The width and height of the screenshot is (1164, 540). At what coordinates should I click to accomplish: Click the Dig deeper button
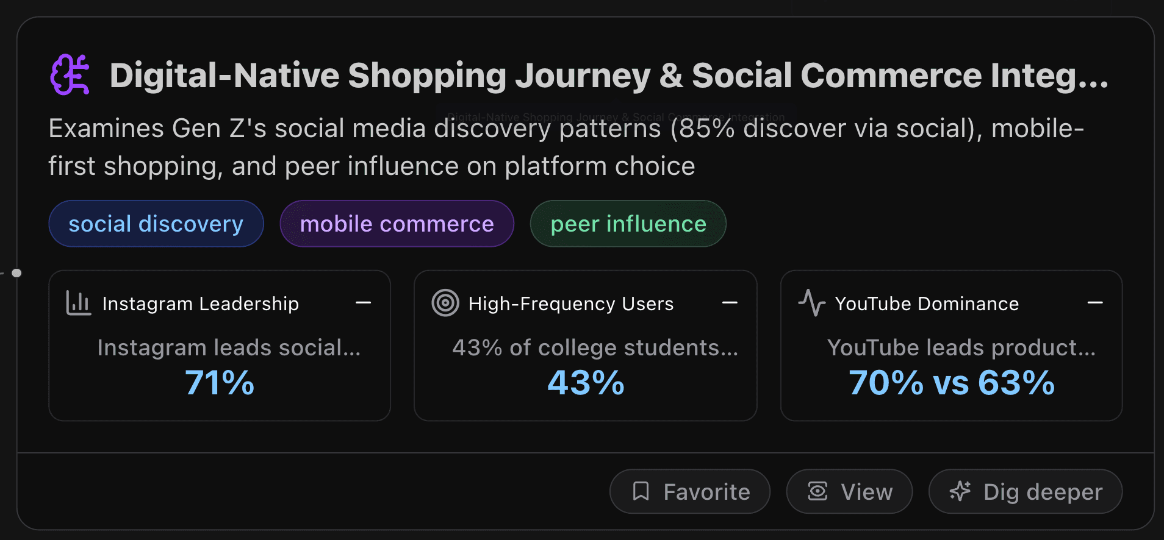point(1025,491)
